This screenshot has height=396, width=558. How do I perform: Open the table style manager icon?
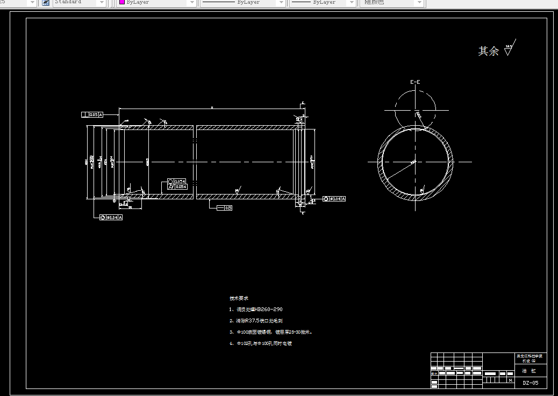46,3
